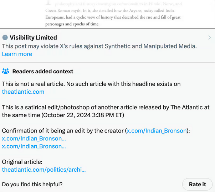Click the 'Original article:' label
This screenshot has width=215, height=192.
(22, 162)
